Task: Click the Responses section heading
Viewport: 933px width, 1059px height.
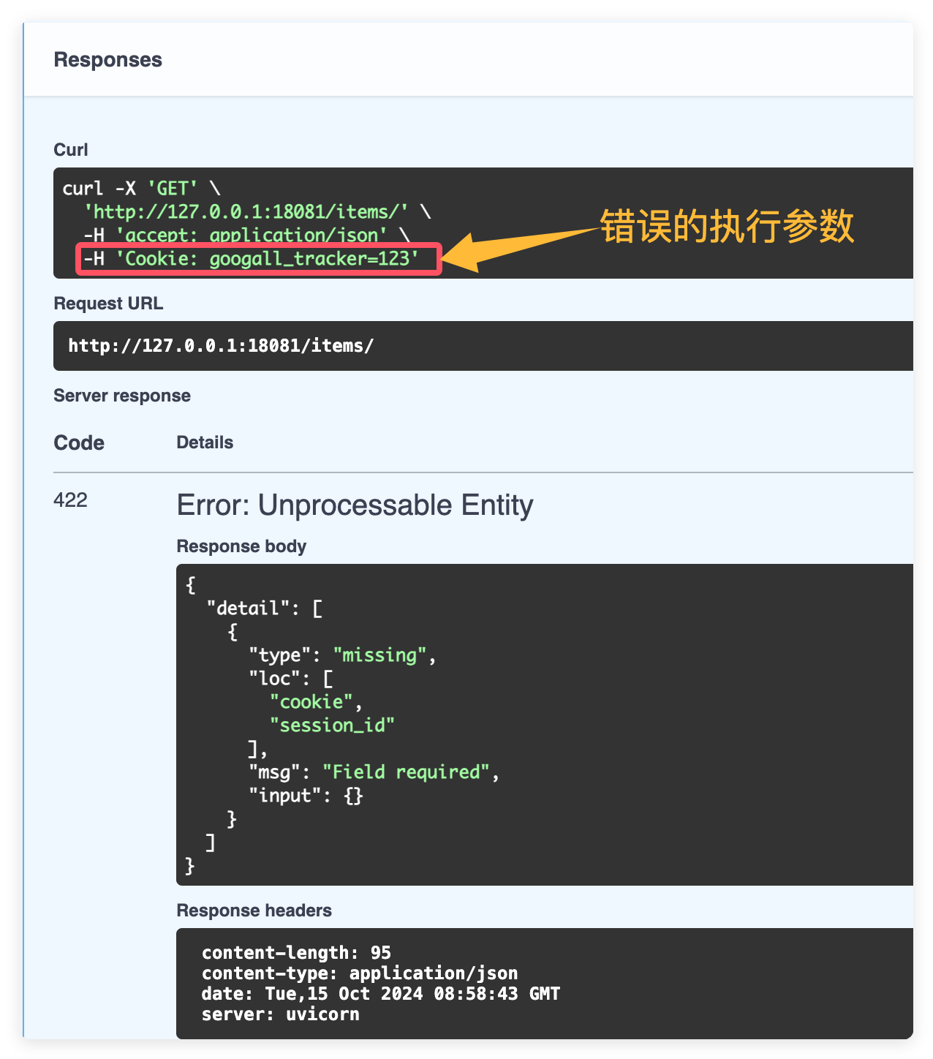Action: click(x=107, y=60)
